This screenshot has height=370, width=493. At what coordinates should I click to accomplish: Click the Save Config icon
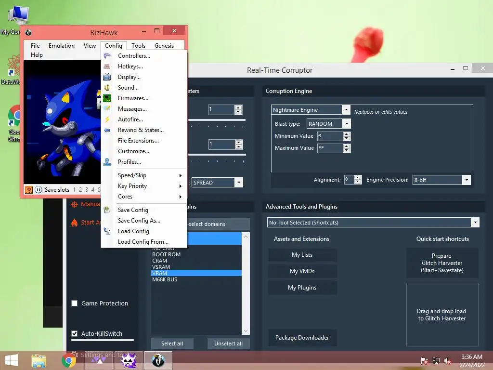coord(107,210)
